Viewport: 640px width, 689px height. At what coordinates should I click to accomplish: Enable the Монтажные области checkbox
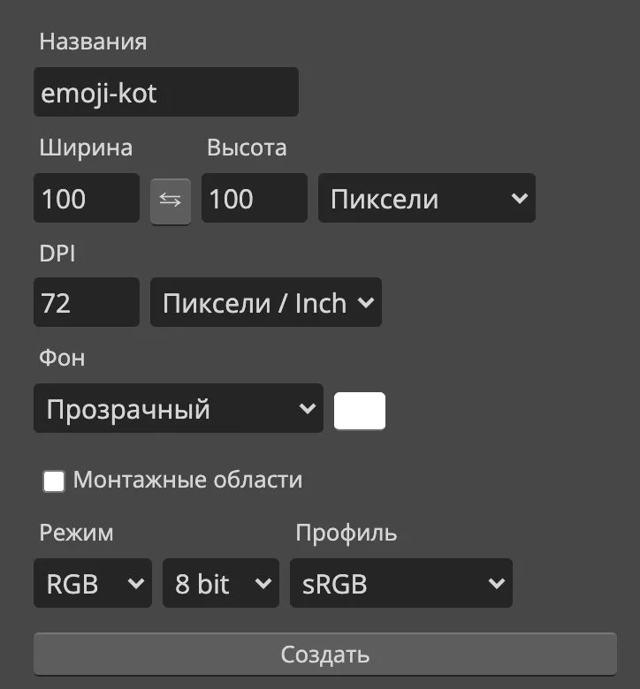[x=54, y=481]
